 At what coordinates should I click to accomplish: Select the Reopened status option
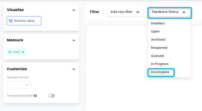[x=159, y=48]
